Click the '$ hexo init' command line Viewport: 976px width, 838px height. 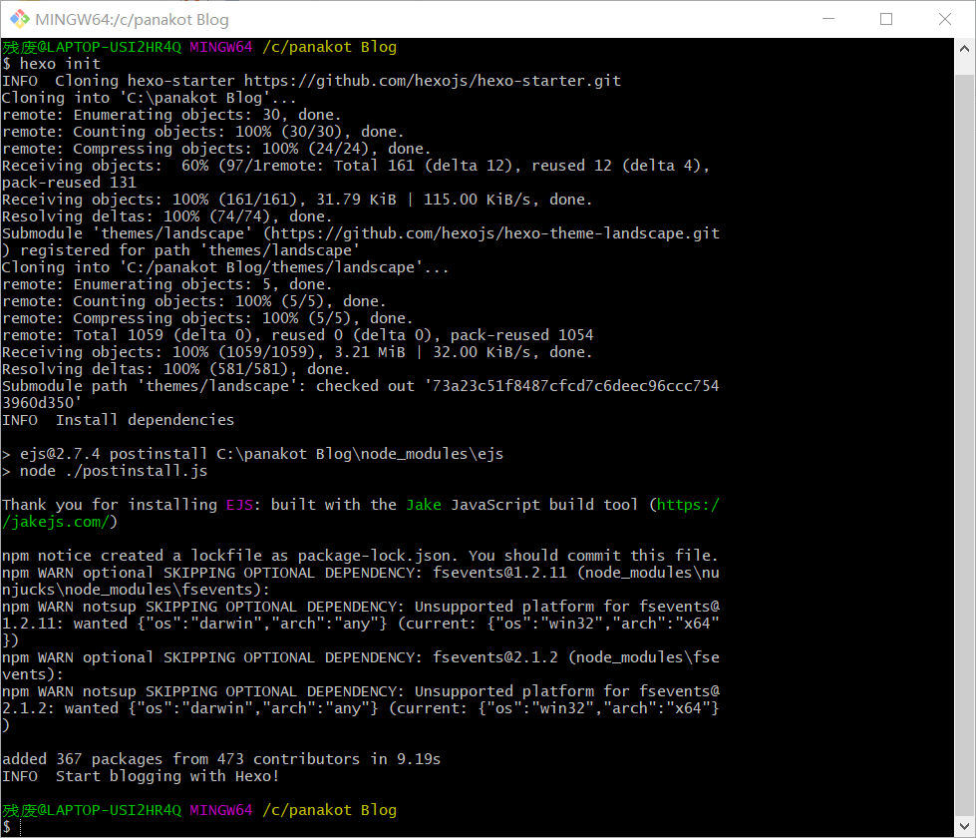[x=51, y=64]
